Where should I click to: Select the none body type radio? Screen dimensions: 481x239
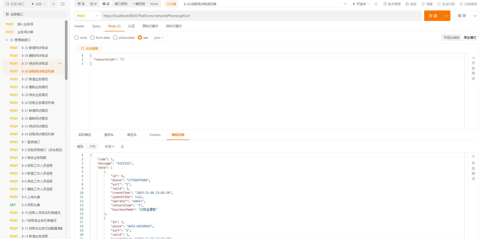[x=76, y=37]
